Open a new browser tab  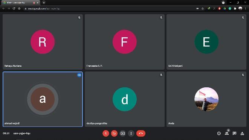44,3
